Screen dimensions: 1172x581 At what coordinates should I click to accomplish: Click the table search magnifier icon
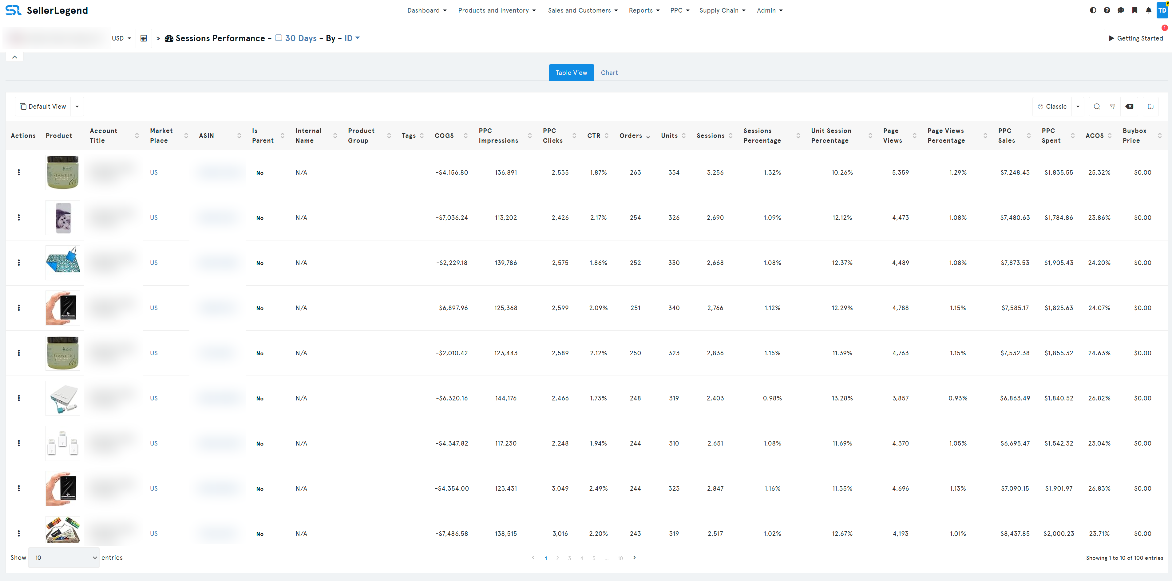(x=1097, y=106)
